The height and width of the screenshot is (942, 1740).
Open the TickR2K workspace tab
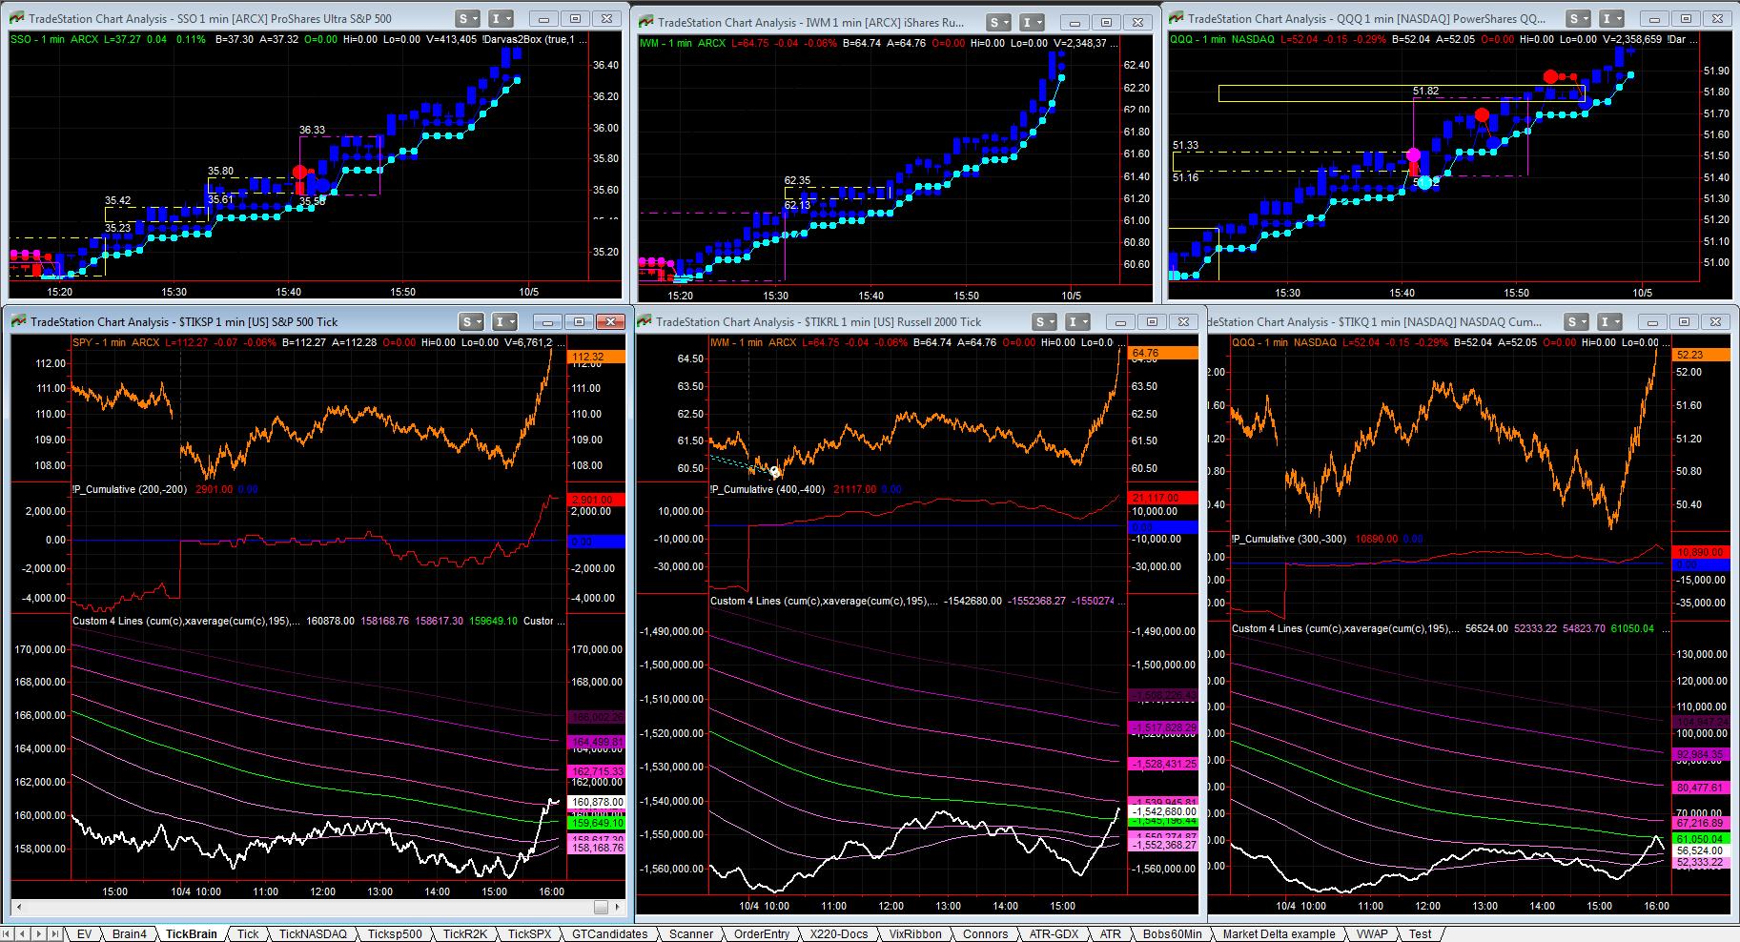click(x=465, y=934)
